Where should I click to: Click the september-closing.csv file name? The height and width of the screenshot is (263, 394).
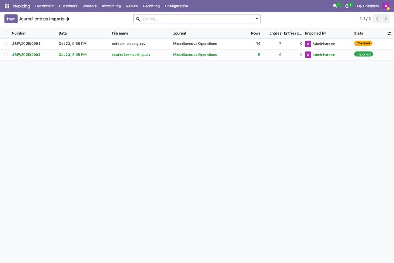(x=131, y=55)
